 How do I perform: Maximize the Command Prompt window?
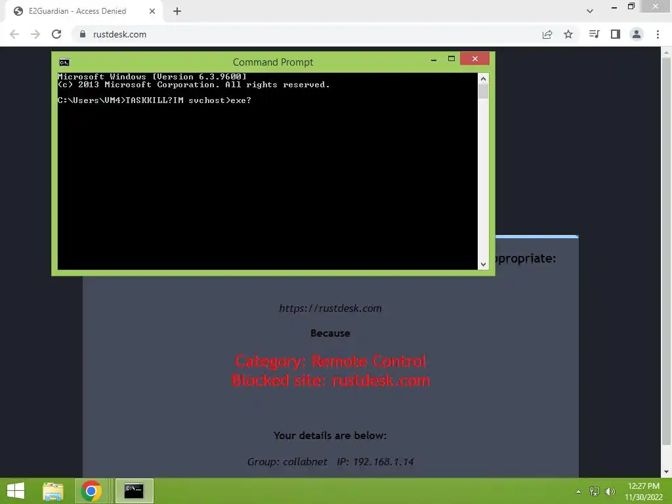pyautogui.click(x=451, y=58)
